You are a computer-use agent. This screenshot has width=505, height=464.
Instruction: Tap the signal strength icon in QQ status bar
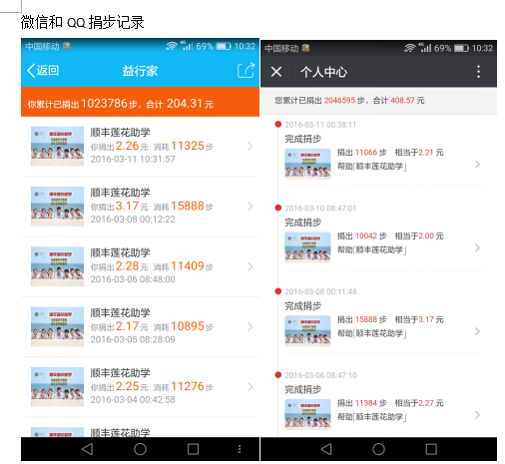coord(187,46)
